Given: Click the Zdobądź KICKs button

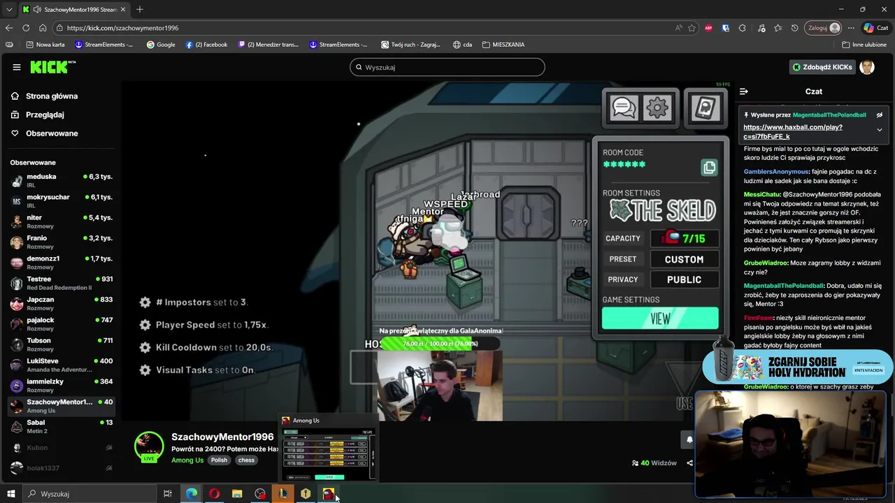Looking at the screenshot, I should pos(822,67).
